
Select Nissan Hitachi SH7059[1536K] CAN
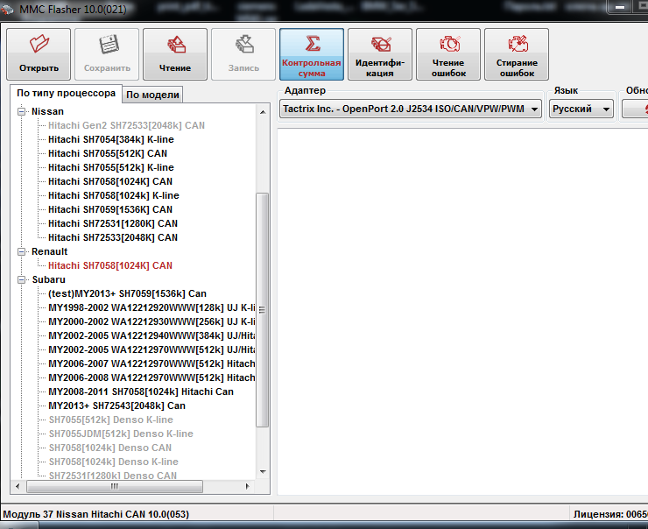110,210
